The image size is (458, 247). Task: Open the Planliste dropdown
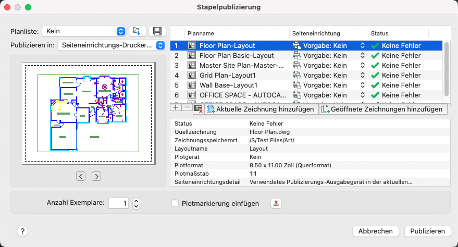(x=84, y=31)
